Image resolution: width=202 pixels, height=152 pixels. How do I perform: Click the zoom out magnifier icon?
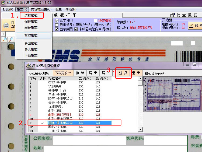pos(11,39)
